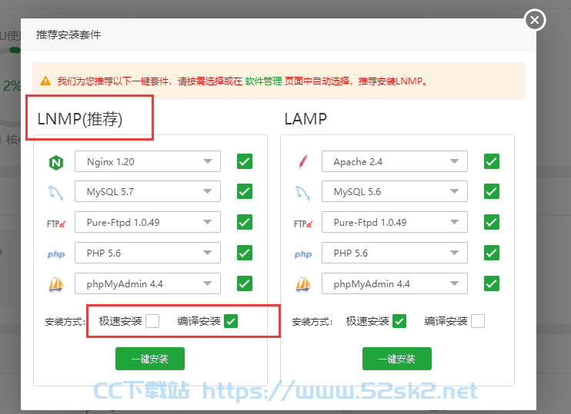
Task: Open the MySQL 5.6 version dropdown
Action: click(394, 191)
